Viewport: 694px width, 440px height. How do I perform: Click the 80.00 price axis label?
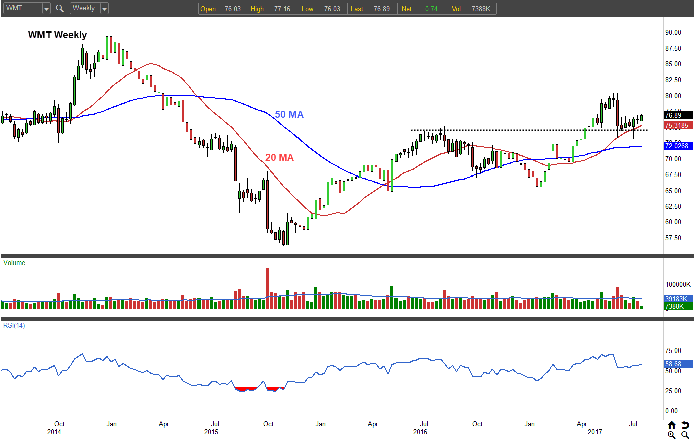673,96
